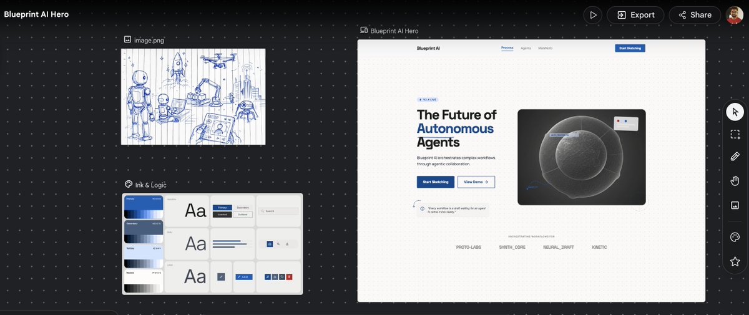Click the Secondary button sample in Ink & Logic

click(x=243, y=208)
